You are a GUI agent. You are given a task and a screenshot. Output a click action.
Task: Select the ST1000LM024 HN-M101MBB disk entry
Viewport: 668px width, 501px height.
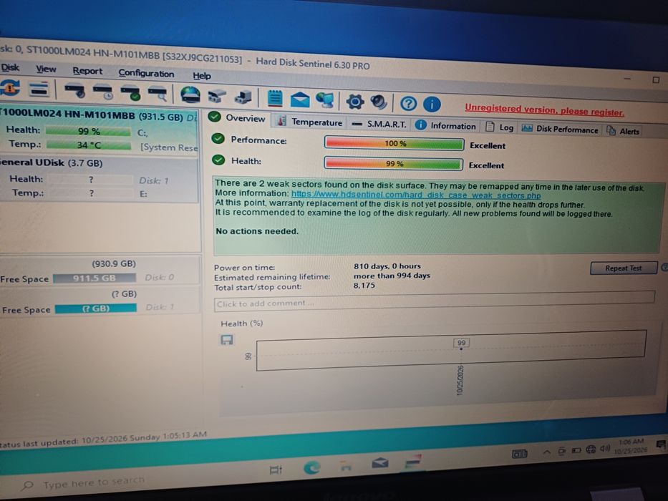click(99, 130)
